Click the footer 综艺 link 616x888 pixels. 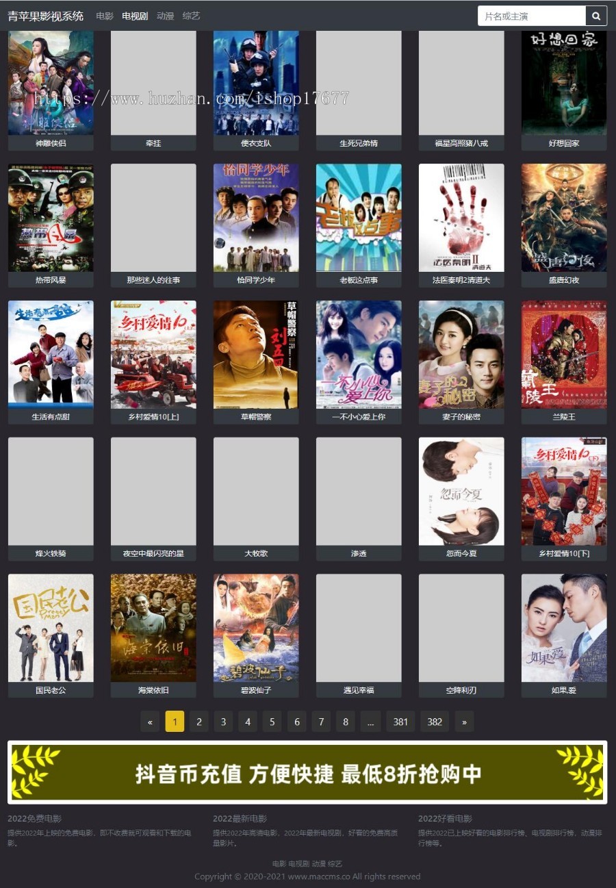(335, 864)
